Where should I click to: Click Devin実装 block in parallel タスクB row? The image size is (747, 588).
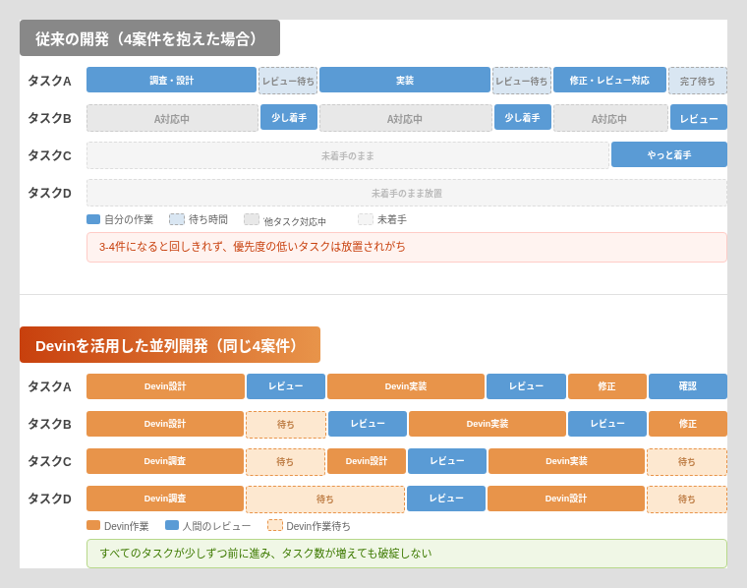(x=488, y=424)
